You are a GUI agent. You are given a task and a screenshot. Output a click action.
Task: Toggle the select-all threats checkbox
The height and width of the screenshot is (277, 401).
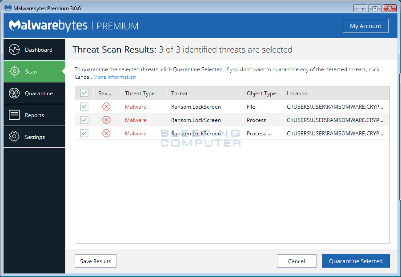[84, 93]
